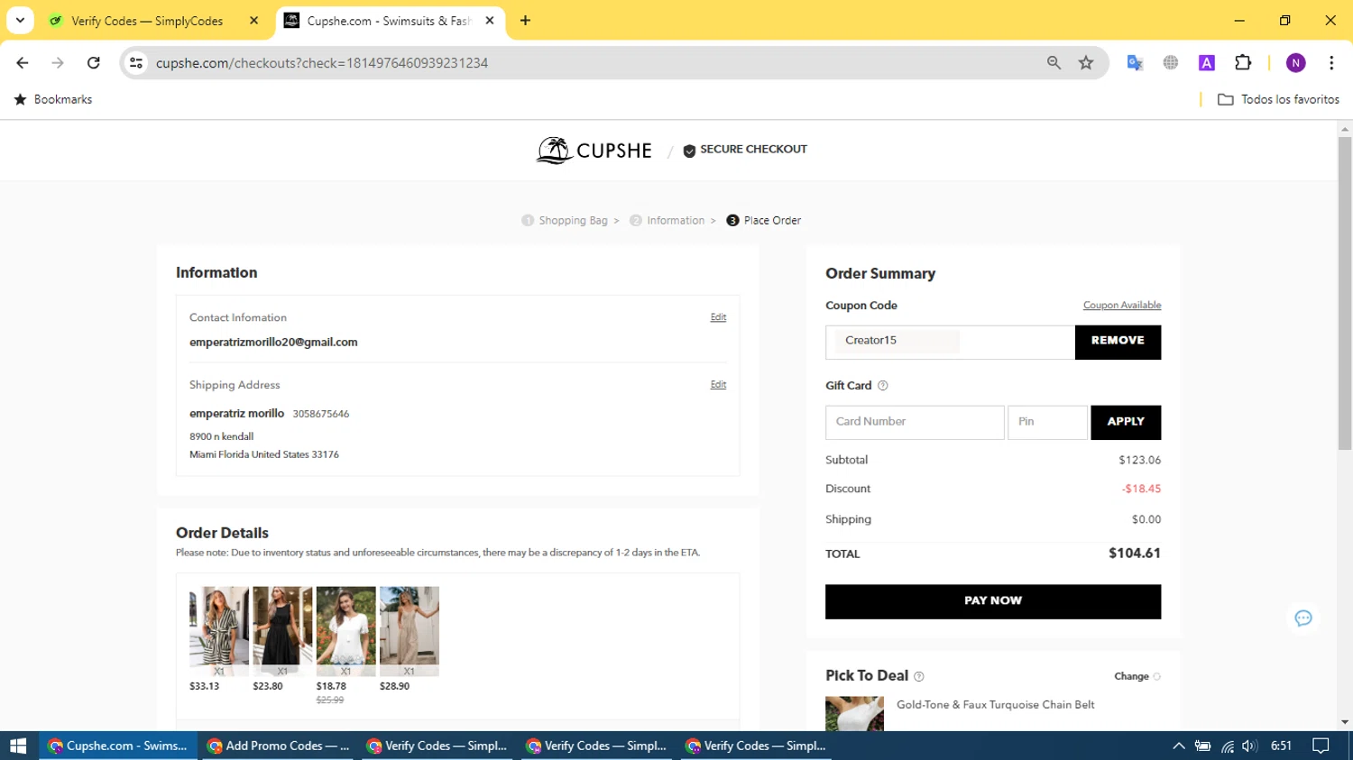Image resolution: width=1353 pixels, height=760 pixels.
Task: Open the $23.80 black dress thumbnail
Action: [282, 631]
